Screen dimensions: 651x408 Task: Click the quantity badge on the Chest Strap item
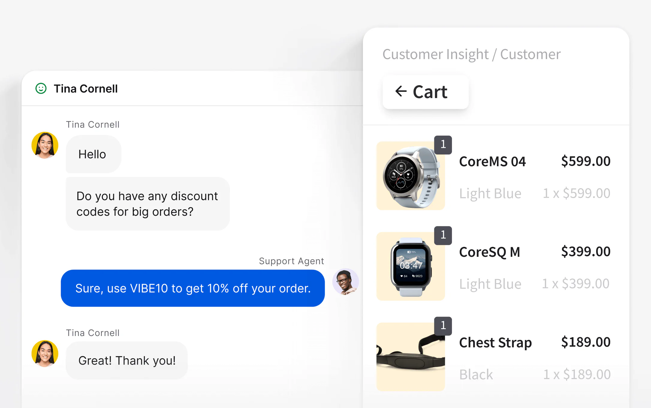click(x=443, y=326)
